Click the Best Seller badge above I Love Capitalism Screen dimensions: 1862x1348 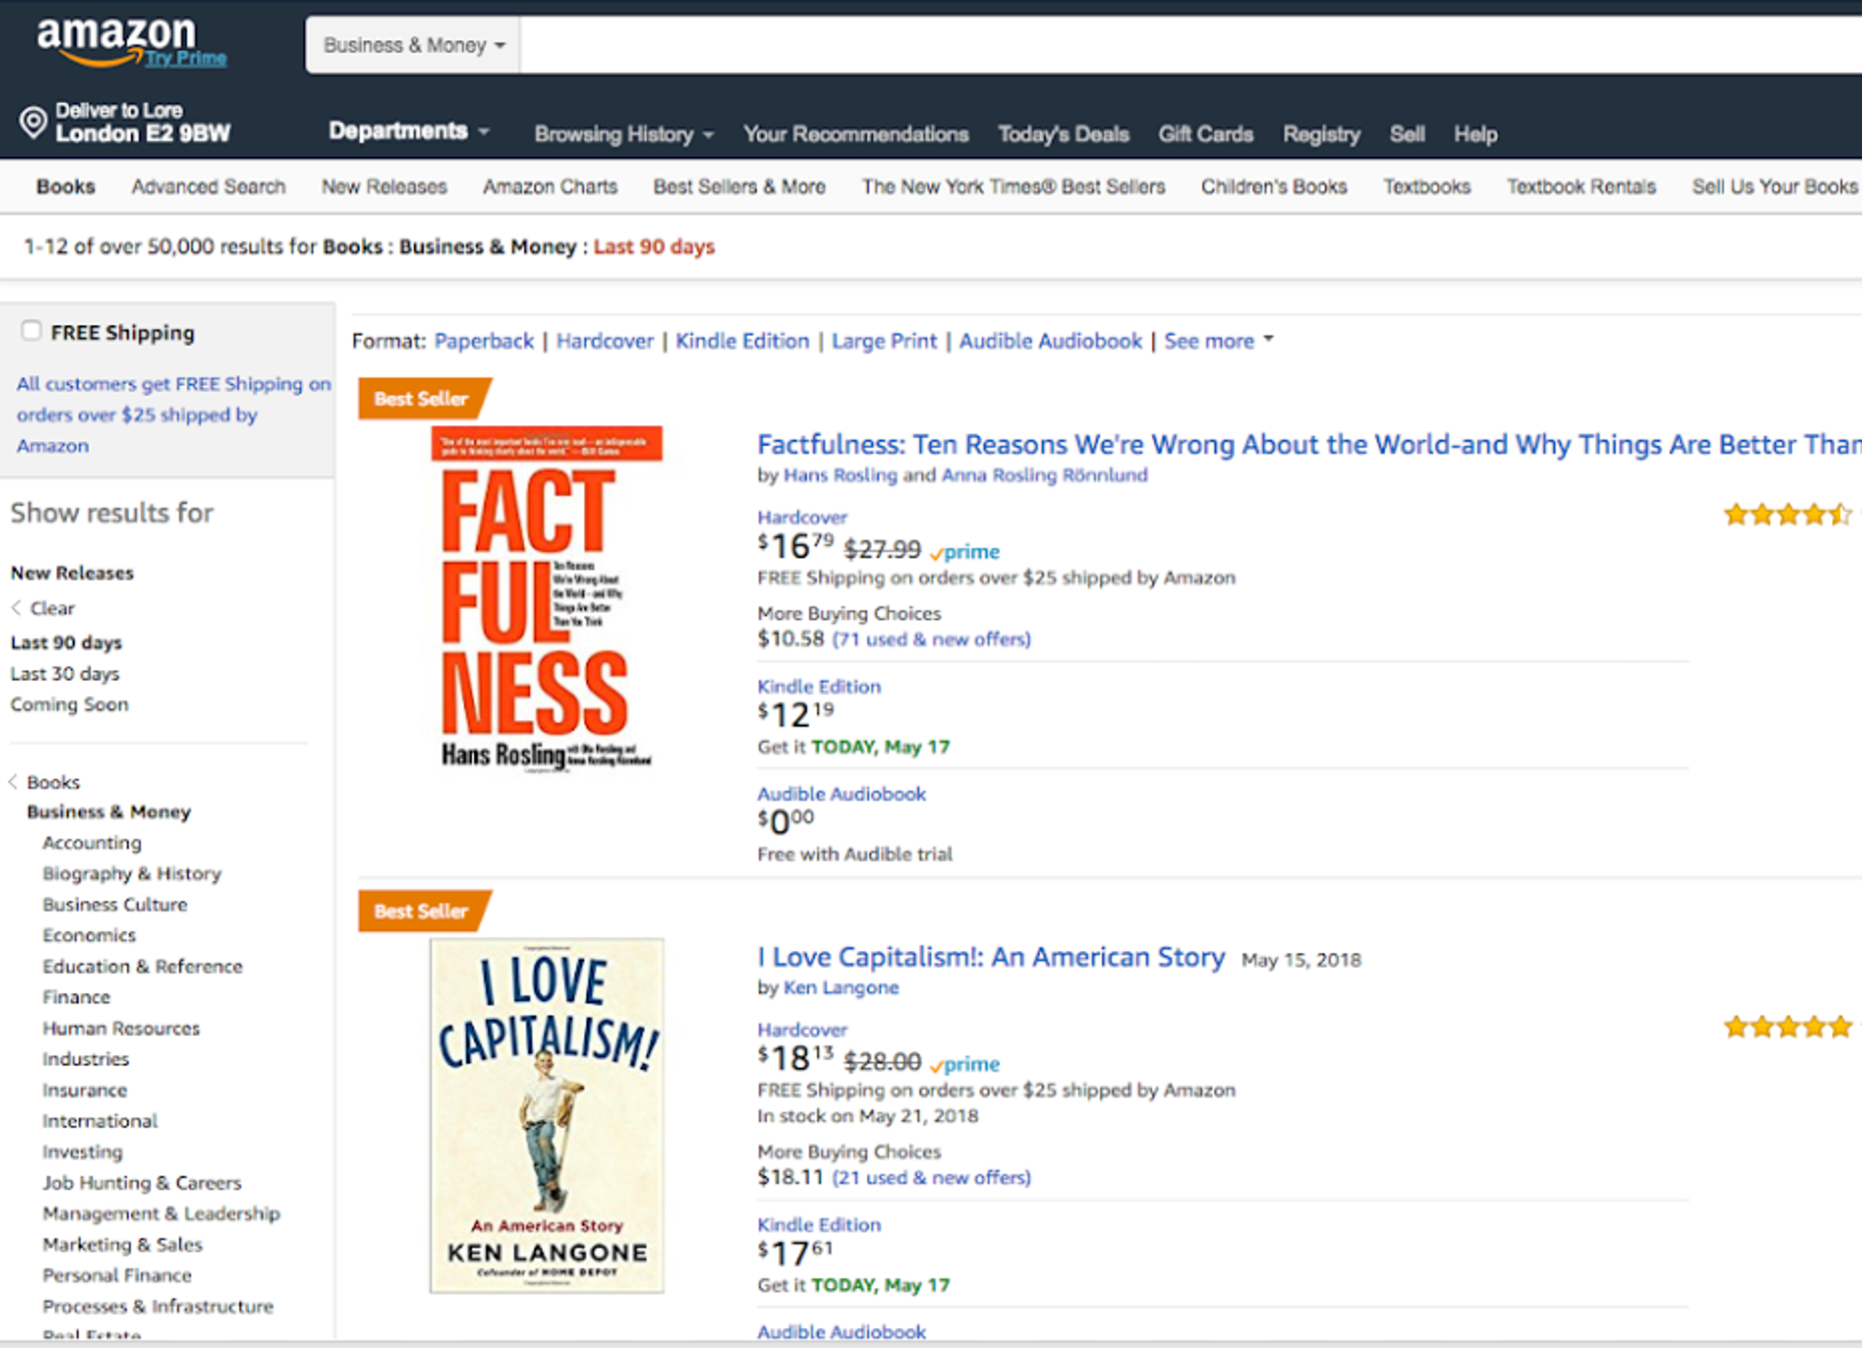coord(424,911)
